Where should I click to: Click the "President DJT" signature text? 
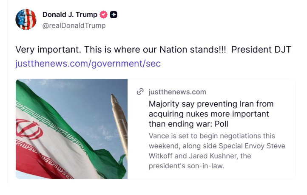click(x=261, y=50)
